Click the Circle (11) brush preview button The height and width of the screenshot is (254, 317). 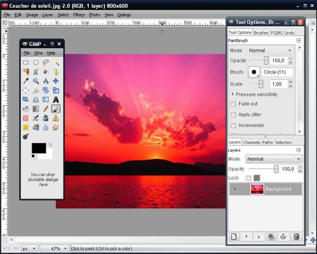[254, 72]
